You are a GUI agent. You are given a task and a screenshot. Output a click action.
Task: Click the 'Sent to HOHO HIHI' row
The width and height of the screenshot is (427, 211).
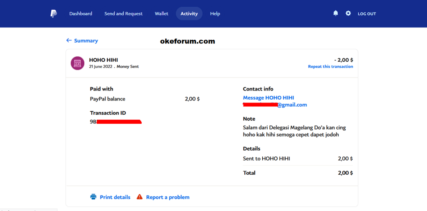[x=298, y=158]
